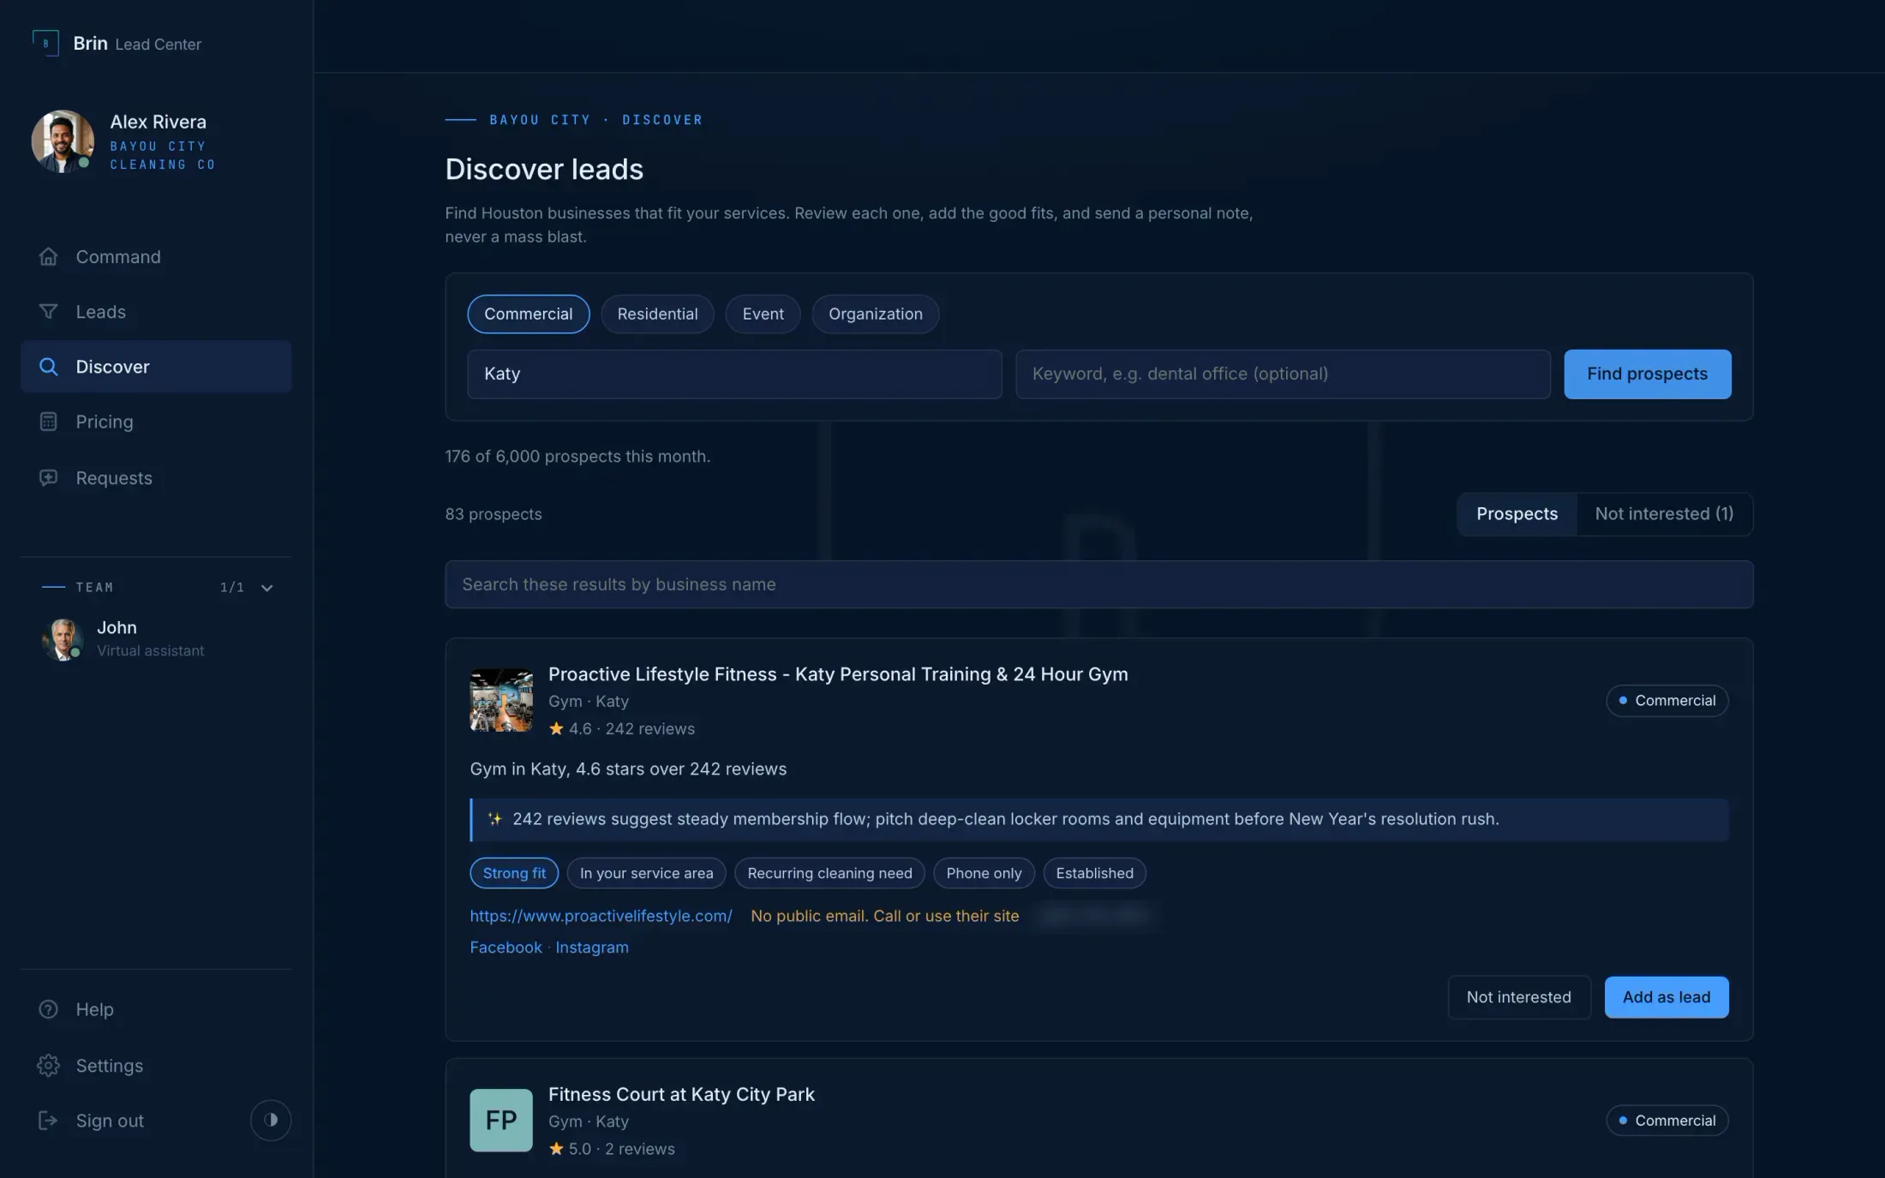Viewport: 1885px width, 1178px height.
Task: Click the Leads funnel icon
Action: [x=49, y=312]
